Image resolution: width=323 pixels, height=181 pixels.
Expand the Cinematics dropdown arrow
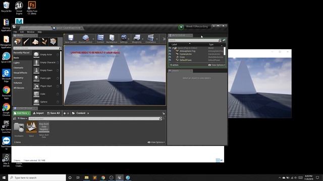[x=157, y=39]
